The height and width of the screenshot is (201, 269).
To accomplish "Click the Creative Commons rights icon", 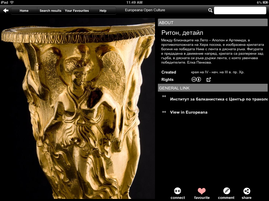I will (x=194, y=80).
